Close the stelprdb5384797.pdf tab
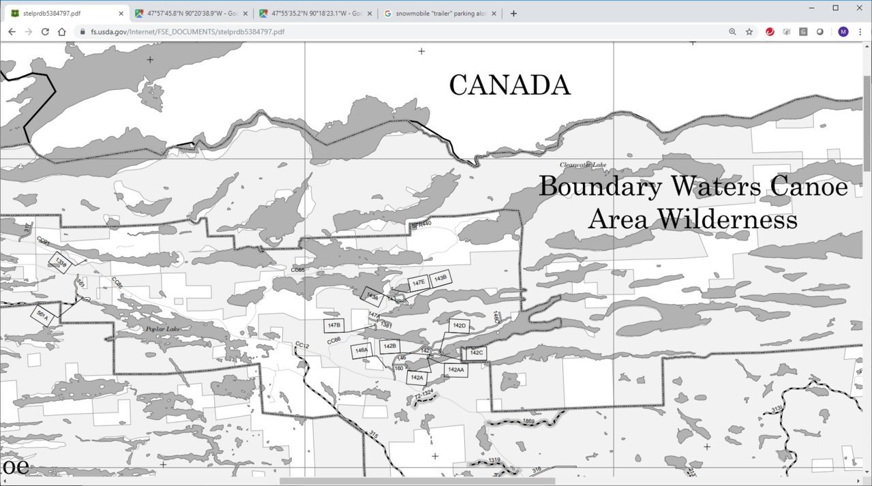Image resolution: width=872 pixels, height=486 pixels. pos(121,13)
